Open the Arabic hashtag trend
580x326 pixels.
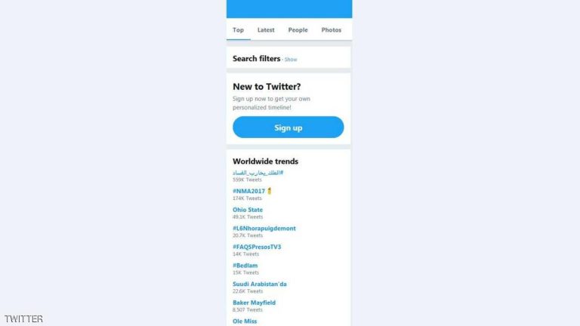pos(258,173)
